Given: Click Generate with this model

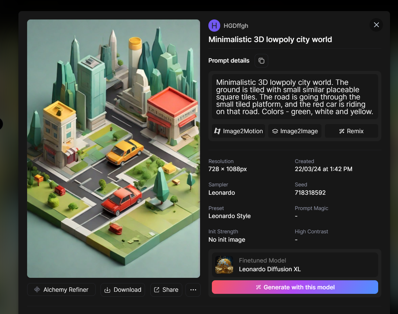Looking at the screenshot, I should [295, 287].
